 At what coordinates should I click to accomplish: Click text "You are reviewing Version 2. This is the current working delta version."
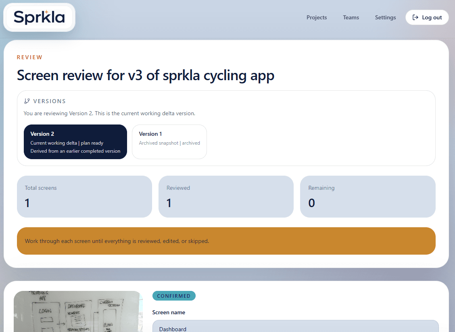point(109,113)
